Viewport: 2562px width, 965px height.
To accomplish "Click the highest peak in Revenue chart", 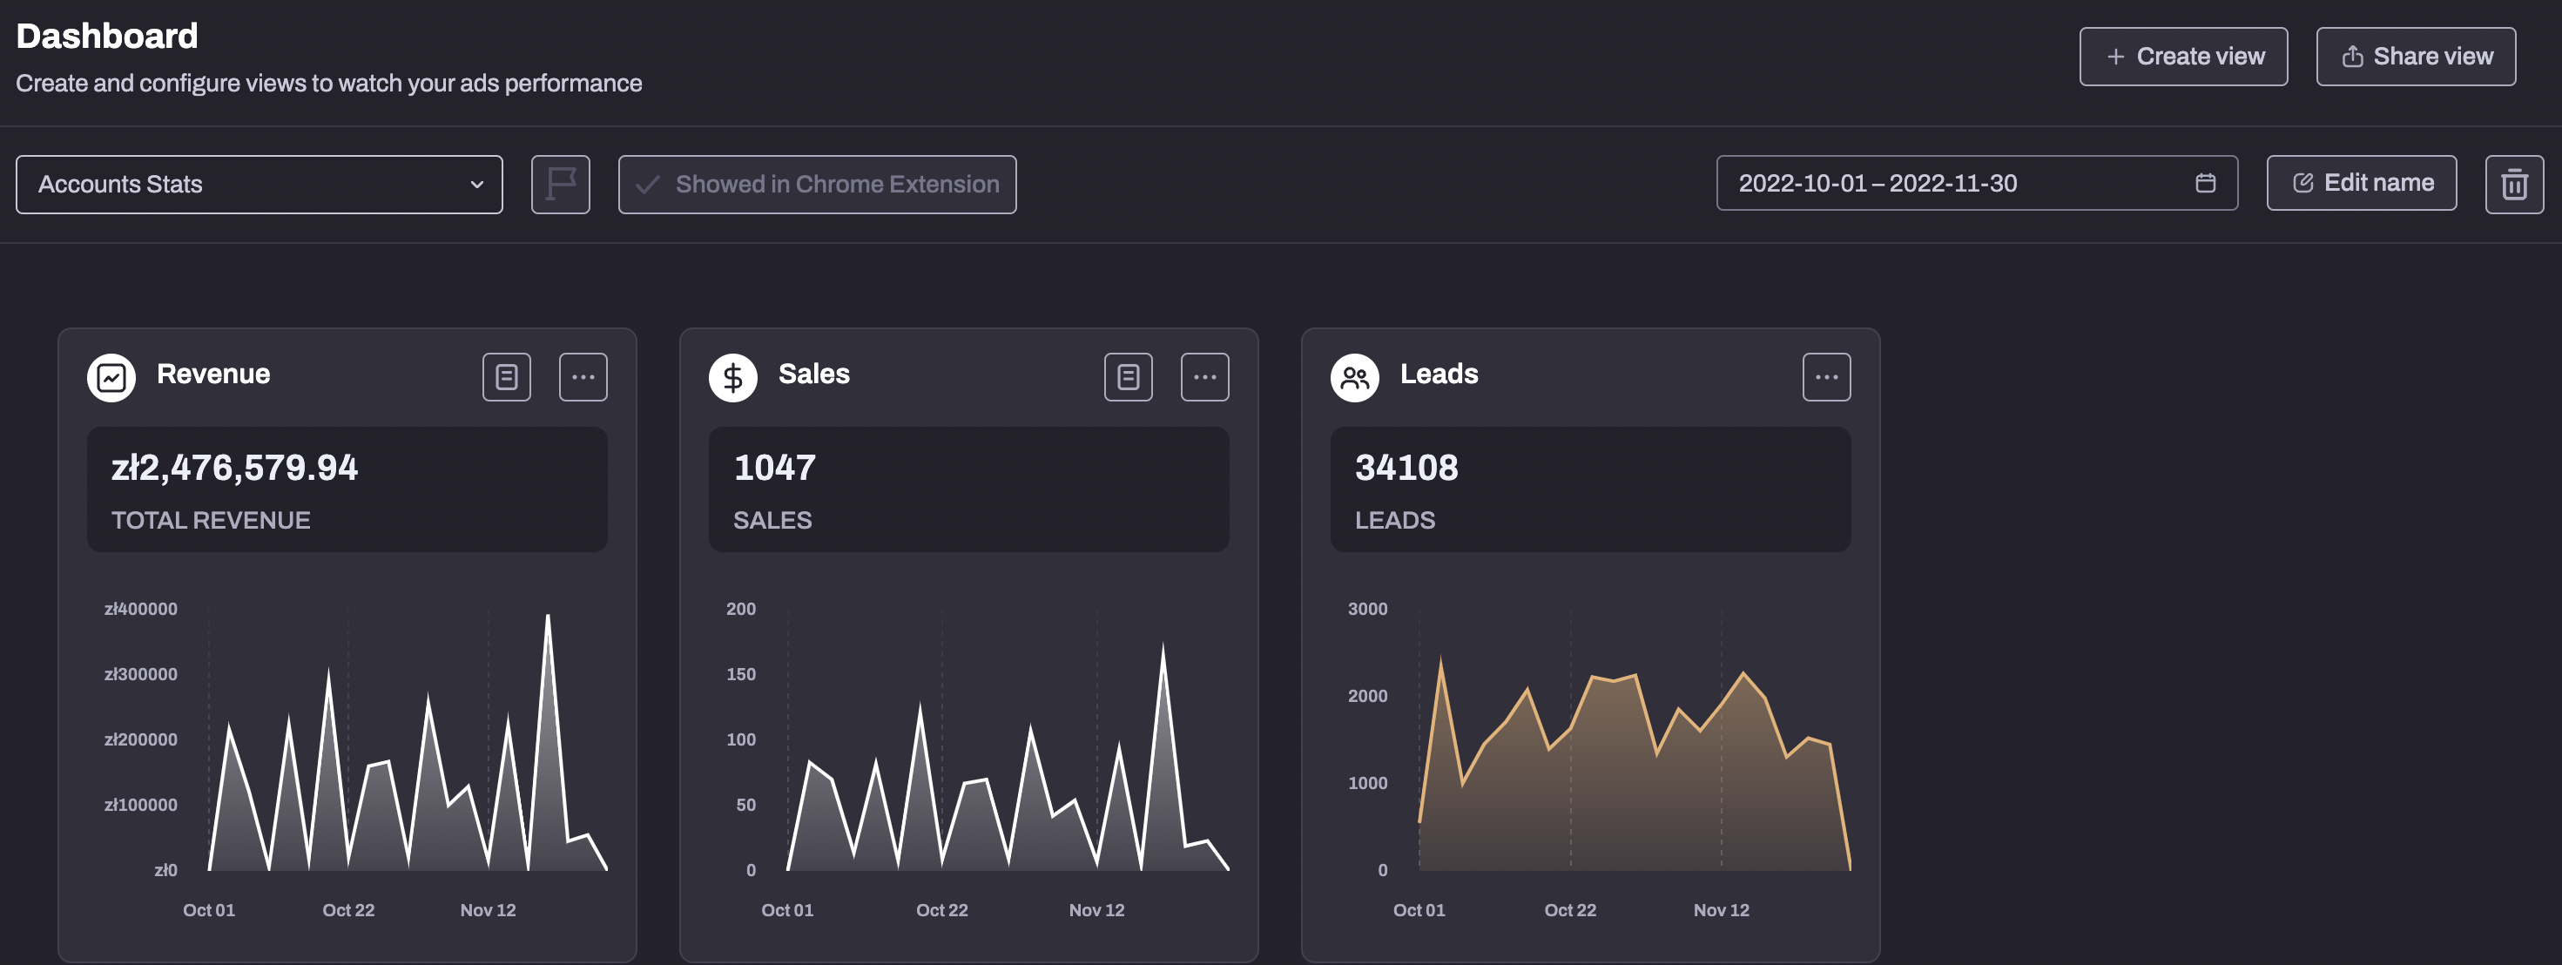I will (548, 617).
